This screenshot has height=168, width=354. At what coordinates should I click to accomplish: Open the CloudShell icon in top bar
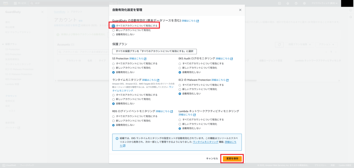pos(279,3)
